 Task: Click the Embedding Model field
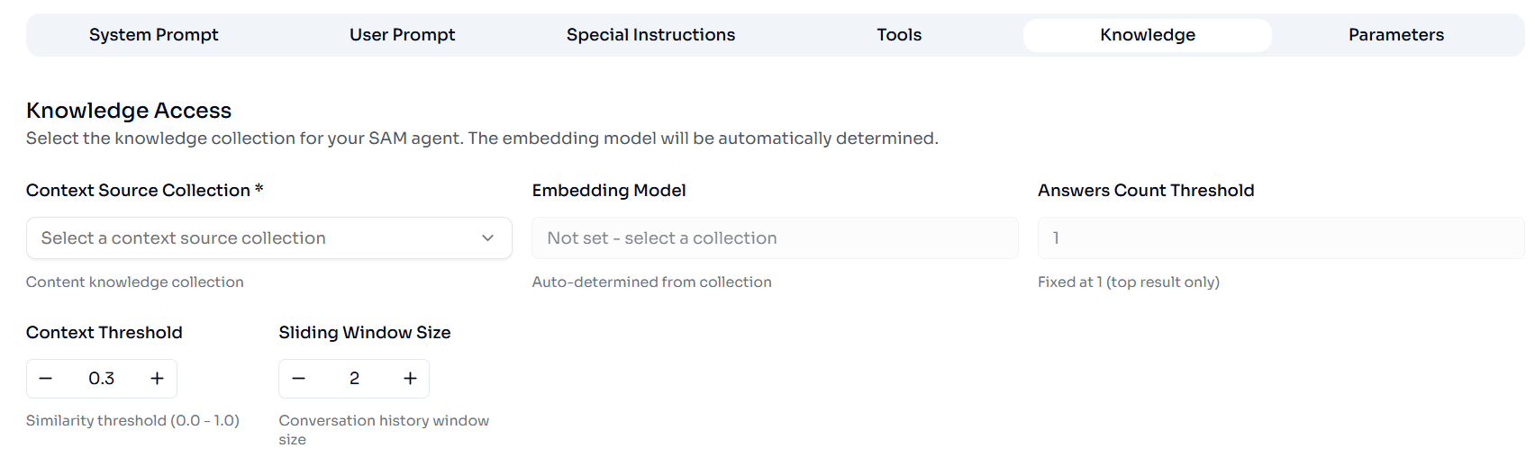(x=775, y=238)
